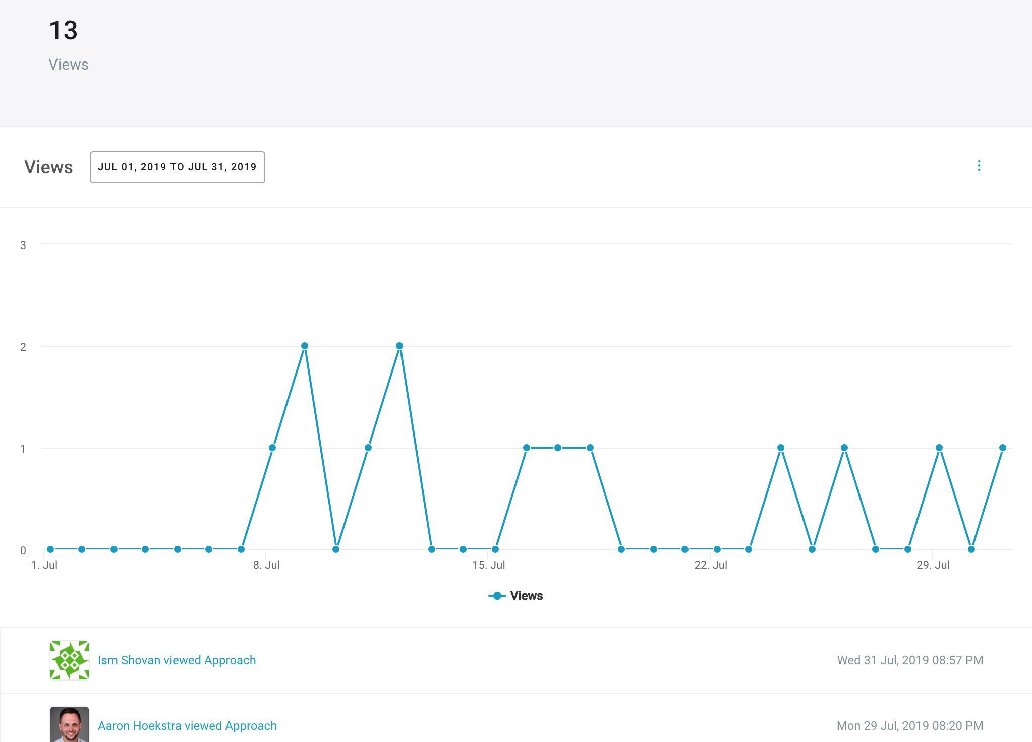The height and width of the screenshot is (742, 1032).
Task: Click the '8. Jul' axis label
Action: point(266,565)
